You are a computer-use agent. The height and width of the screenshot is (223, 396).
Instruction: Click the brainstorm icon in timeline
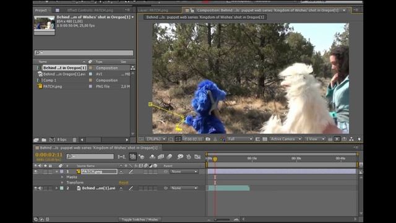[x=180, y=157]
